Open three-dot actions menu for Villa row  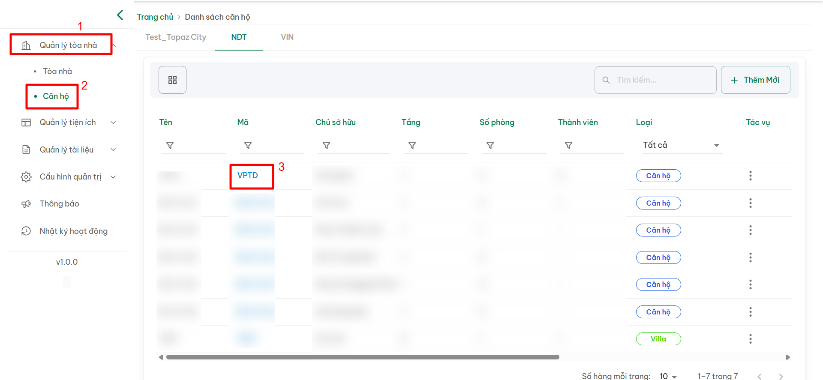click(x=750, y=339)
